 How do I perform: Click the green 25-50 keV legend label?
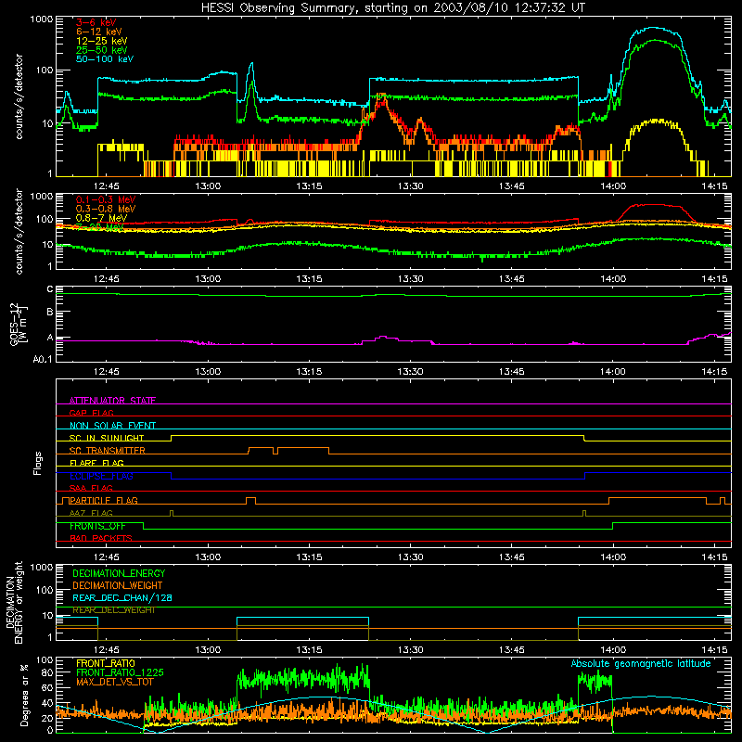point(102,50)
